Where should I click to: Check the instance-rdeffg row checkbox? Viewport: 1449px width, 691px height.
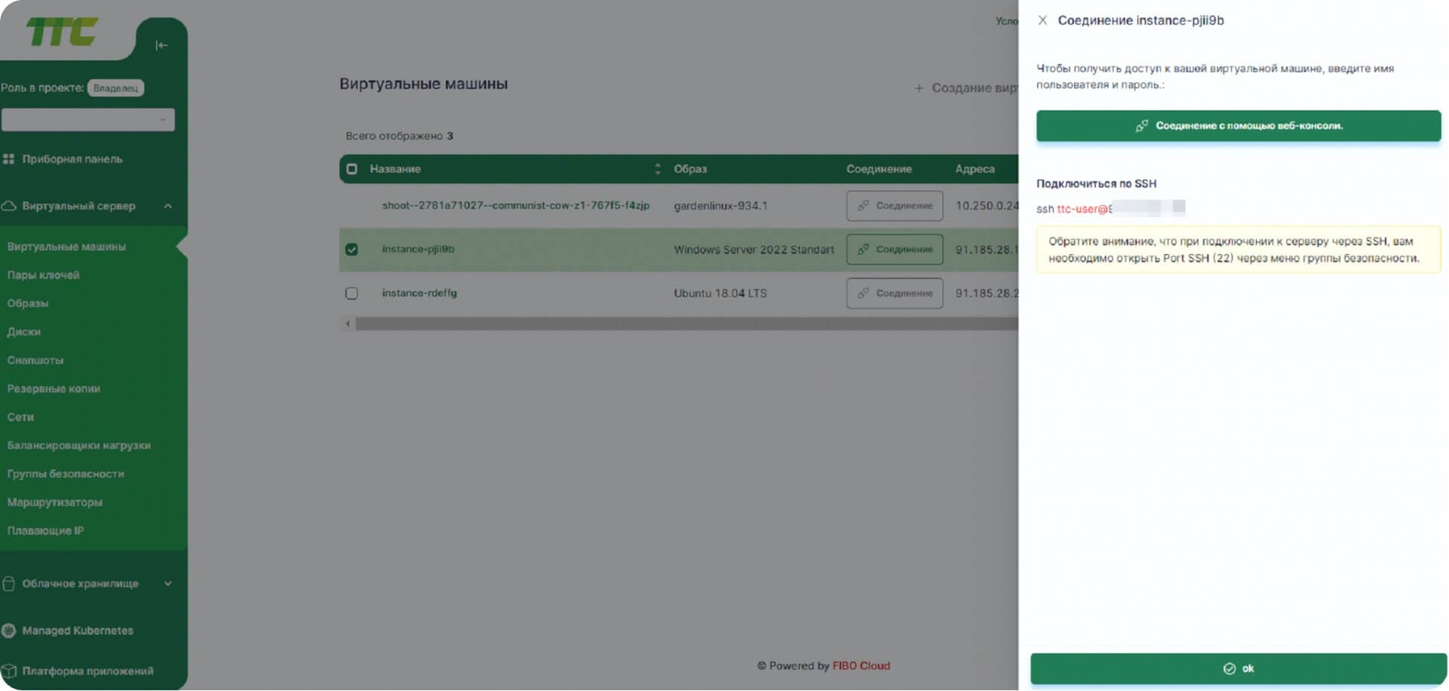point(352,293)
